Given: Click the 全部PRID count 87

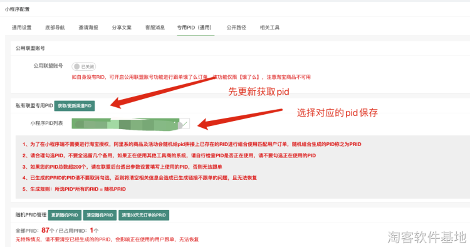Looking at the screenshot, I should [x=45, y=230].
